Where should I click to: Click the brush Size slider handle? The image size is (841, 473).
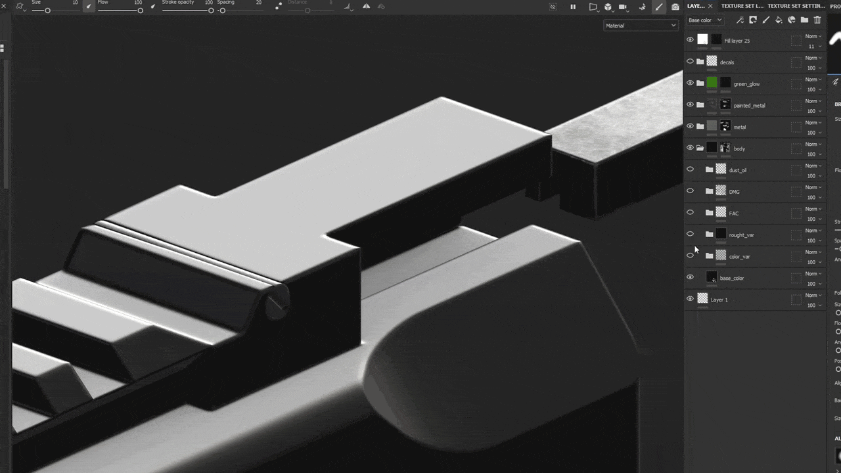point(47,11)
